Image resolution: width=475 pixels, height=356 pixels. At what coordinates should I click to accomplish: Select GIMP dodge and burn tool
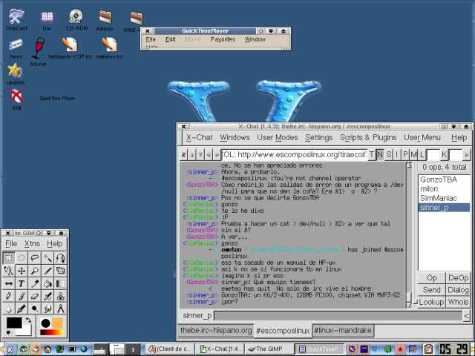pos(35,309)
